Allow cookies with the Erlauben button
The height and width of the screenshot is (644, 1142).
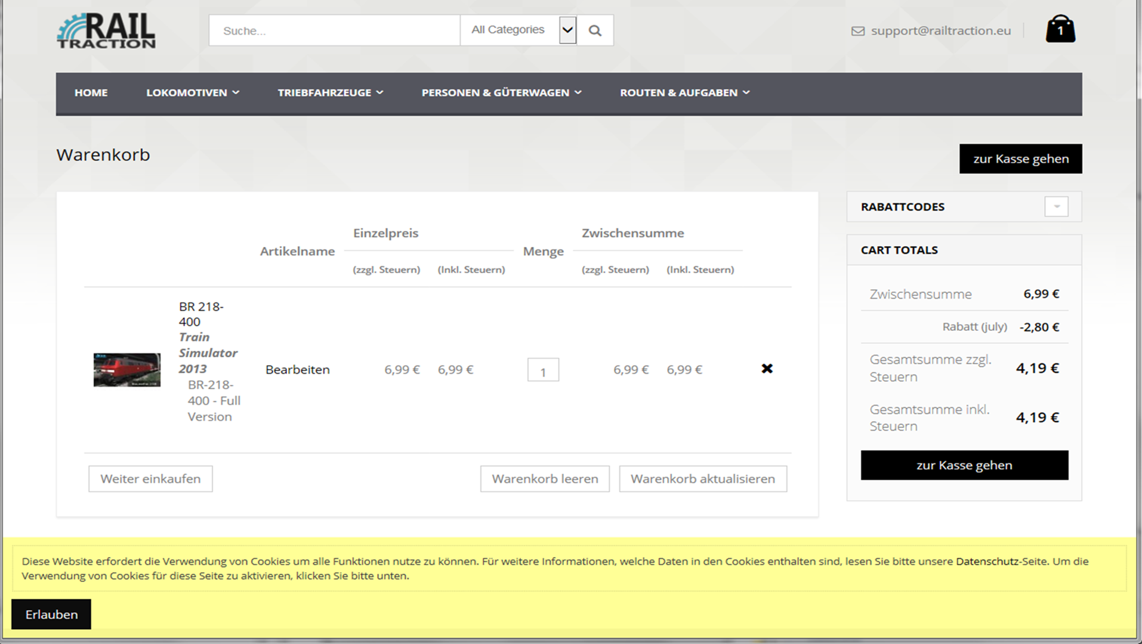51,614
